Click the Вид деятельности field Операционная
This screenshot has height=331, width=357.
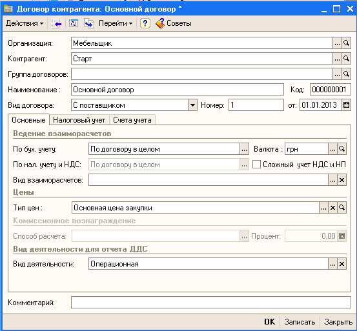[x=209, y=264]
